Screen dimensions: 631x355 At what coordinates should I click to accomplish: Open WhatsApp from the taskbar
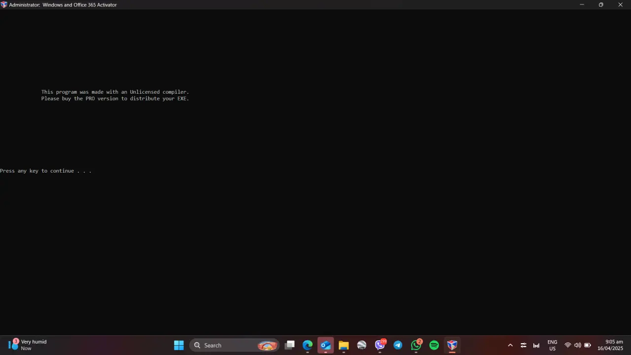(417, 345)
